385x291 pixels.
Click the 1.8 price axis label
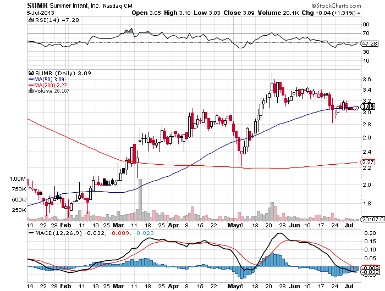(x=367, y=203)
